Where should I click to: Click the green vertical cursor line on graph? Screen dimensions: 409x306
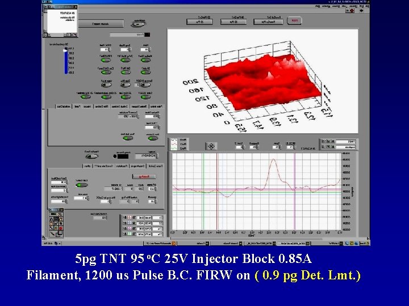203,192
